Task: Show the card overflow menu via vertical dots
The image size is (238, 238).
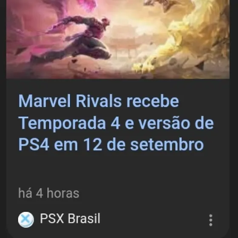Action: [211, 220]
